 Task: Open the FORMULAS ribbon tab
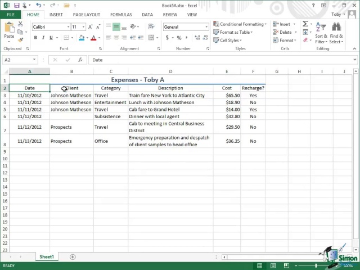coord(121,15)
